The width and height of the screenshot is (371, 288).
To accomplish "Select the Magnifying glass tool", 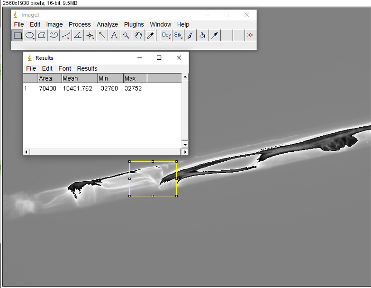I will pyautogui.click(x=126, y=35).
